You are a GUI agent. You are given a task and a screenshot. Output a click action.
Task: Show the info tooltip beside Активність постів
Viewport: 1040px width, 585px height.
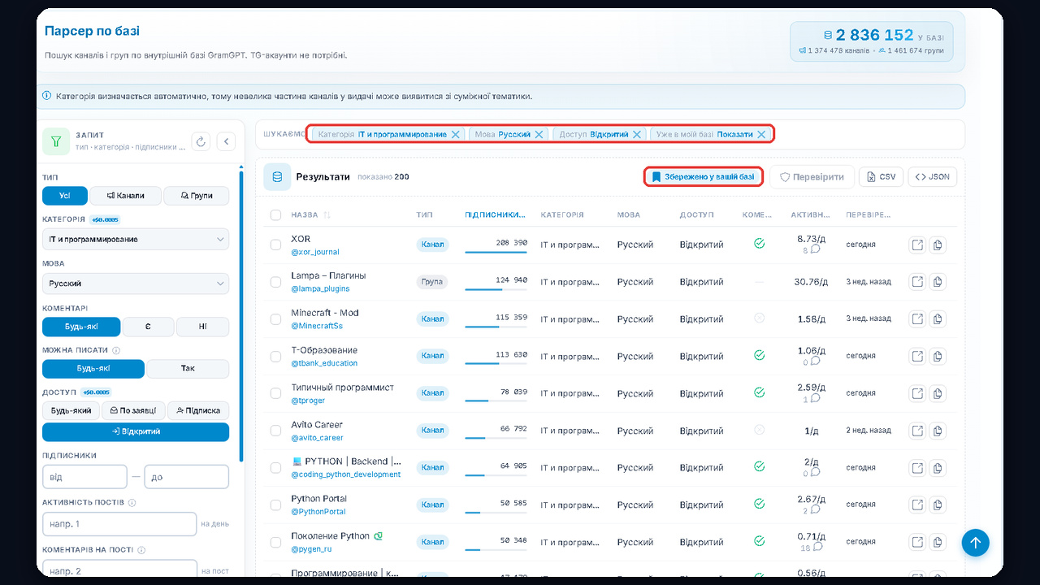pyautogui.click(x=132, y=502)
